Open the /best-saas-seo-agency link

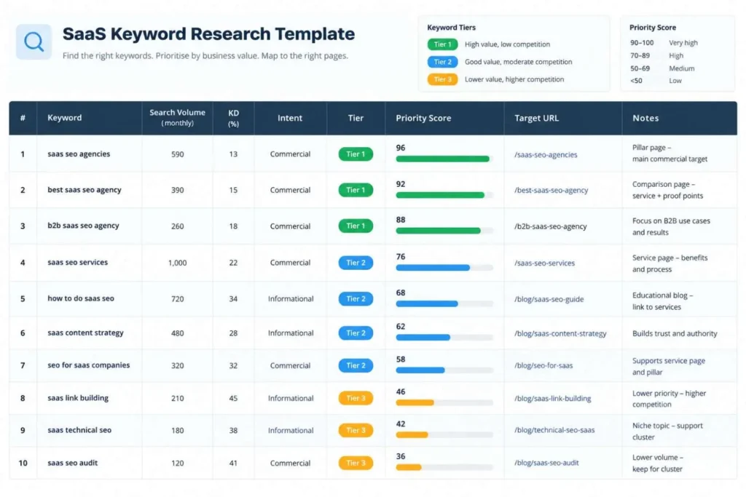551,190
